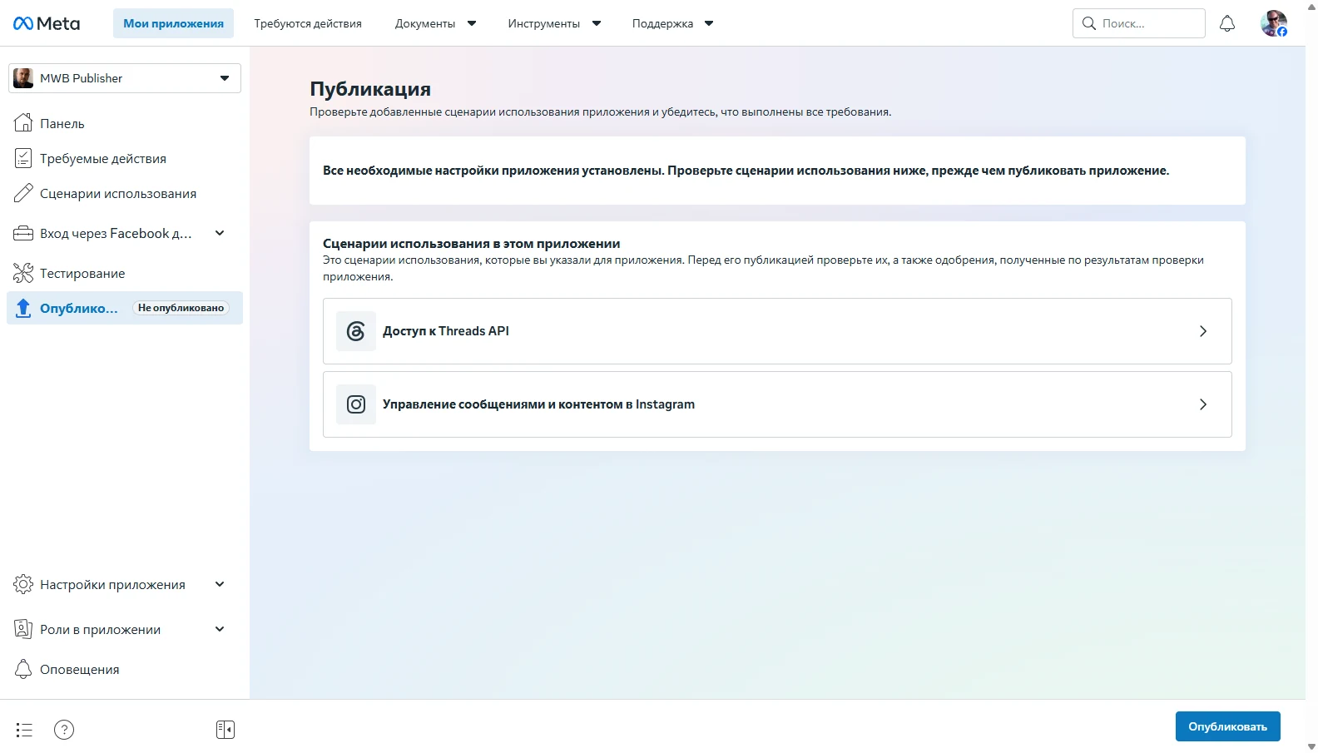The height and width of the screenshot is (753, 1318).
Task: Click the publish upload arrow icon
Action: coord(23,308)
